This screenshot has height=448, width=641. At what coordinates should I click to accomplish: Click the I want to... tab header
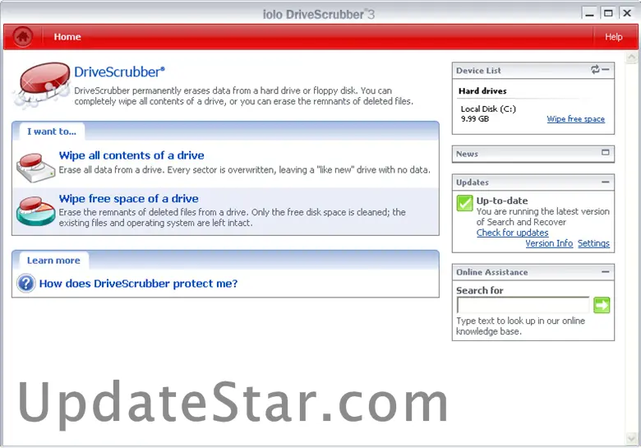pyautogui.click(x=52, y=132)
